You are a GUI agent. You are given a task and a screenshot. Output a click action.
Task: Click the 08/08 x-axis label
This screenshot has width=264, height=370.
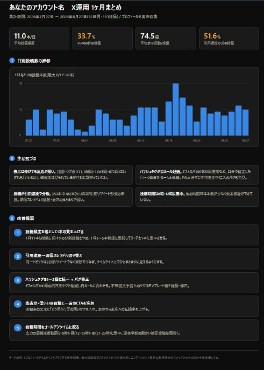coord(112,140)
